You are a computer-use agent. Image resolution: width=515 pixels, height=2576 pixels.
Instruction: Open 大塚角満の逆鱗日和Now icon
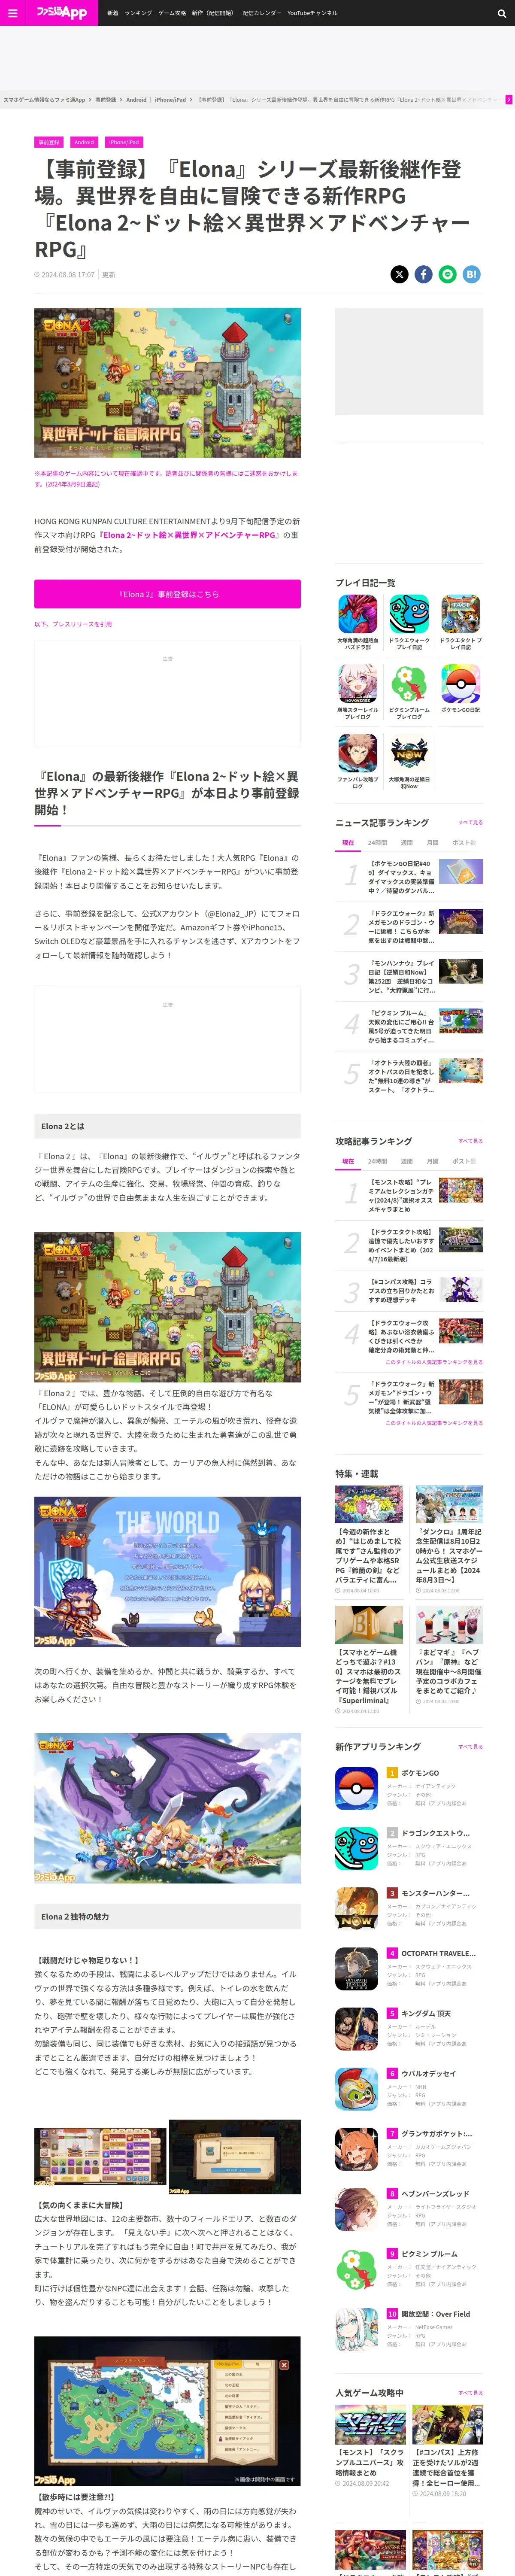click(x=409, y=753)
